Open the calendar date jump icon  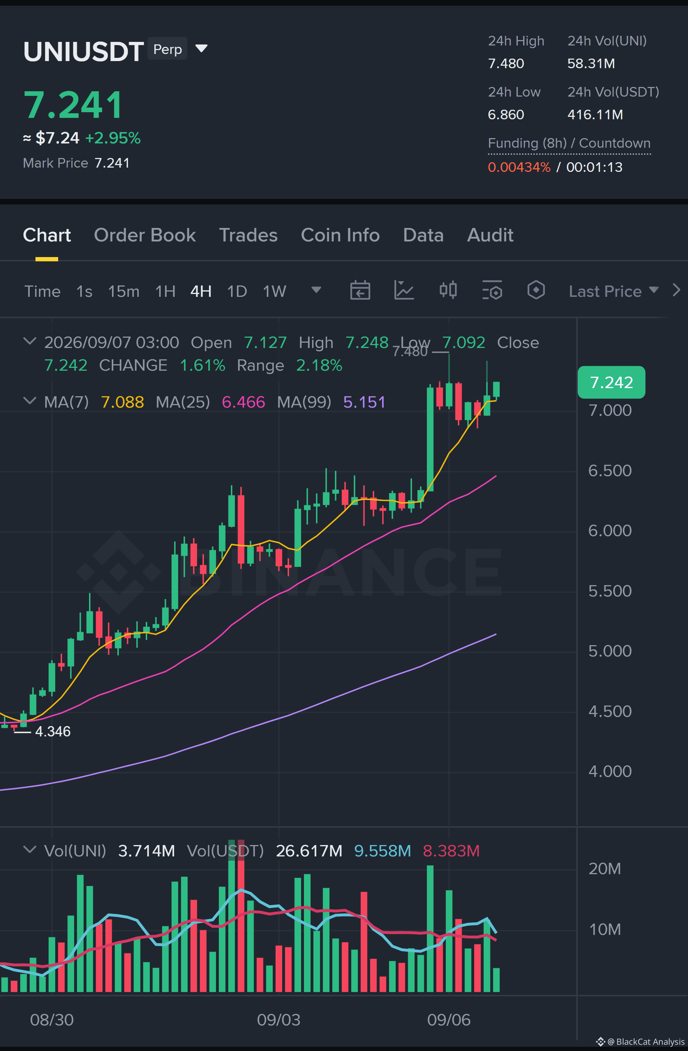pyautogui.click(x=360, y=290)
